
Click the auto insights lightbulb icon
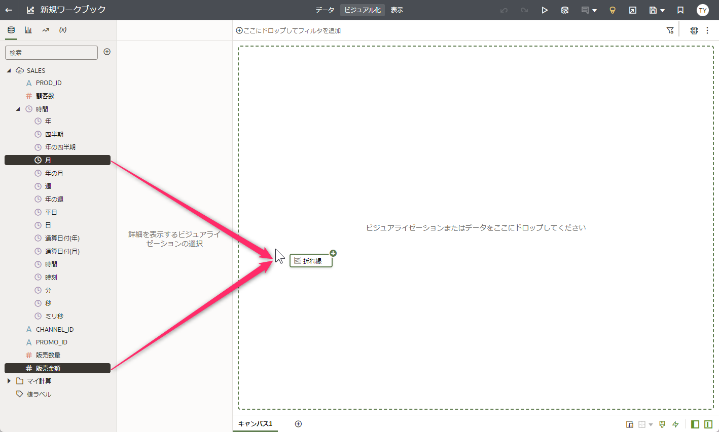coord(613,10)
